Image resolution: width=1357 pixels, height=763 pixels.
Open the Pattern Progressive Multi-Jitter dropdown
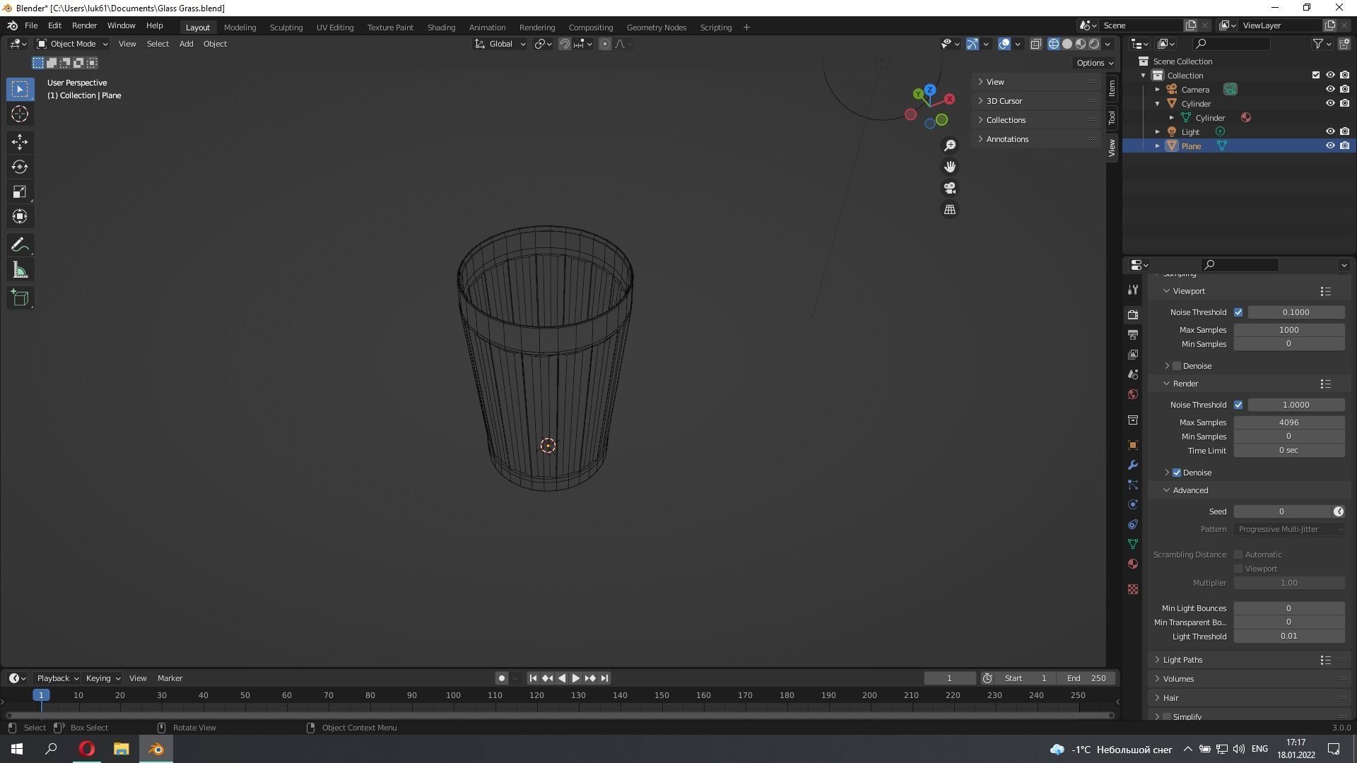click(x=1289, y=529)
